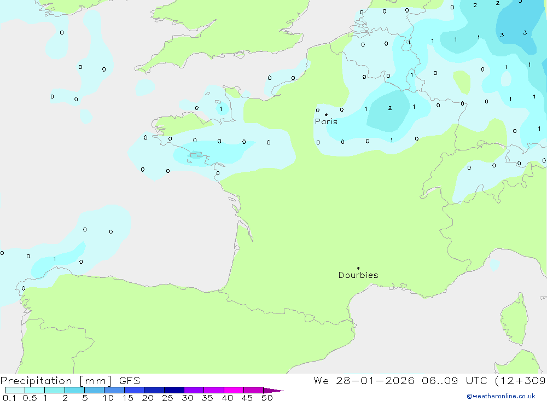Pick the legend swatch between 35 and 40
The image size is (547, 401).
[x=213, y=390]
